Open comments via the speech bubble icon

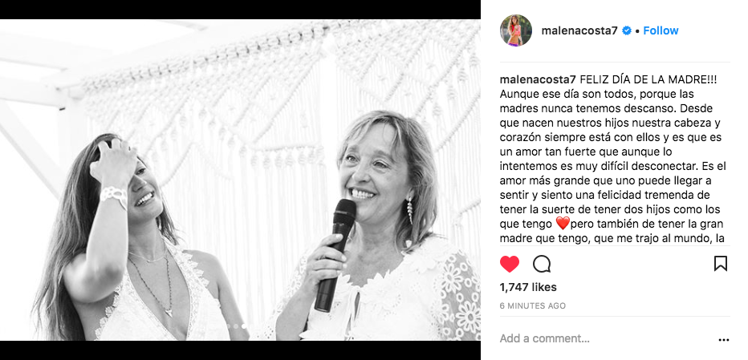(542, 264)
